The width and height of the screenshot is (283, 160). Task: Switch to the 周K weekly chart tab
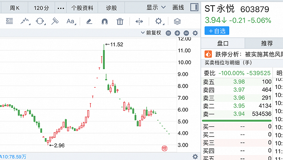pos(15,8)
